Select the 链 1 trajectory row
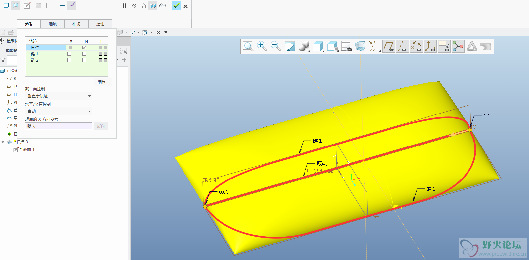The image size is (529, 260). point(67,54)
